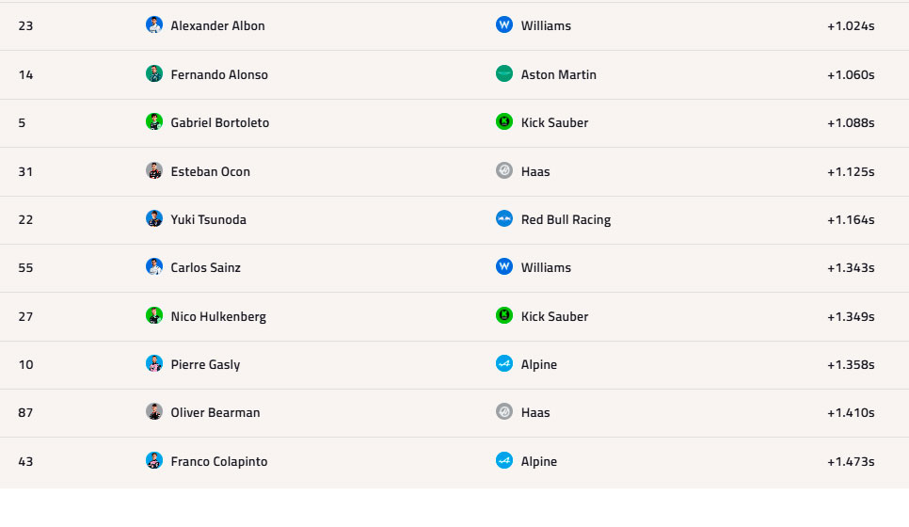Select Gabriel Bortoleto's driver avatar
Screen dimensions: 909x527
[x=154, y=122]
